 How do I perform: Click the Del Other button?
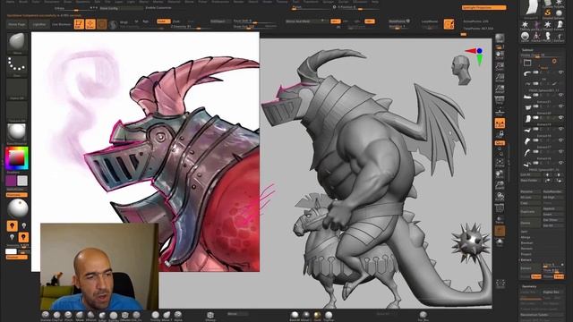pos(553,220)
